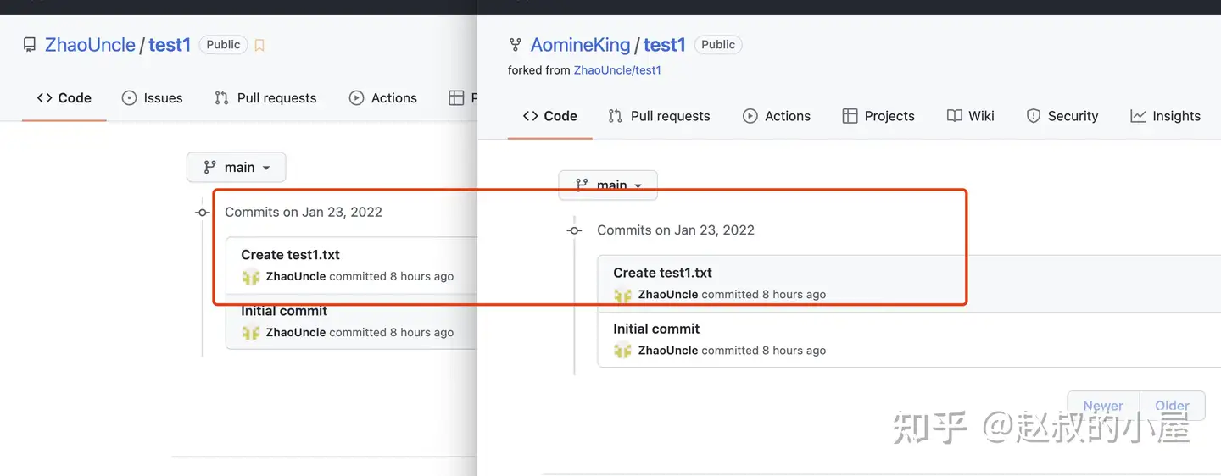Open the Actions tab in AomineKing fork

[x=777, y=116]
